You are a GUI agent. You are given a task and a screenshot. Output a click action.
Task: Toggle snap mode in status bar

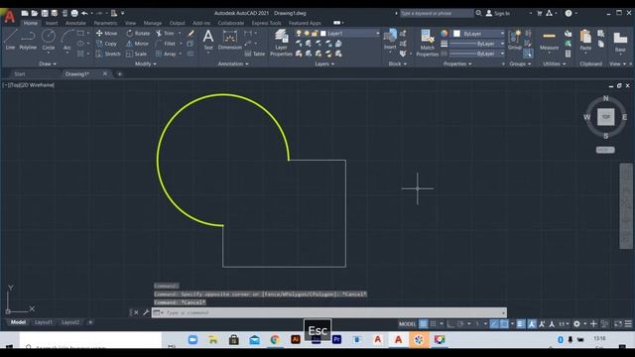(x=433, y=324)
